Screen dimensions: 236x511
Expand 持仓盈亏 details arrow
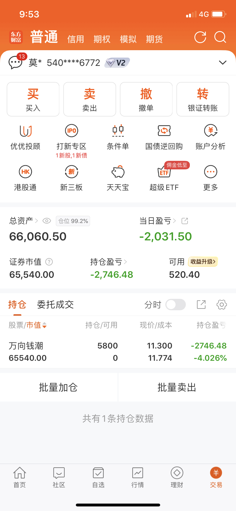[x=126, y=262]
